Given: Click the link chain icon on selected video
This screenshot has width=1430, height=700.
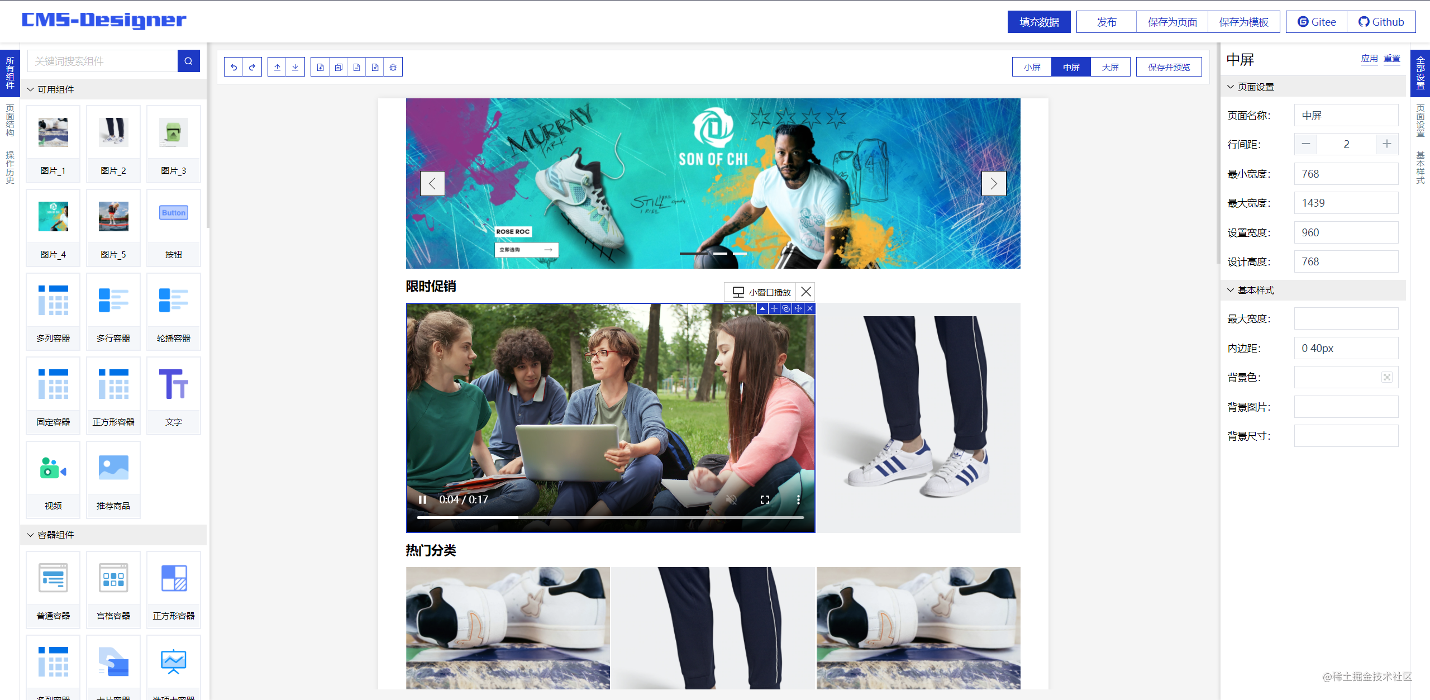Looking at the screenshot, I should click(x=786, y=308).
